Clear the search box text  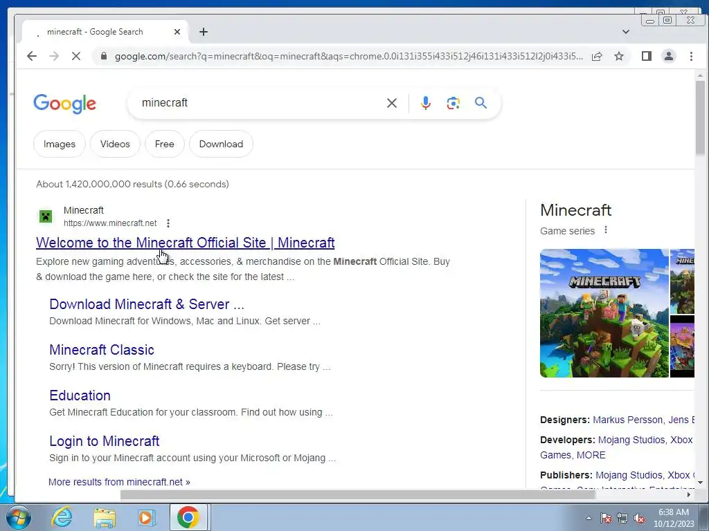[392, 103]
